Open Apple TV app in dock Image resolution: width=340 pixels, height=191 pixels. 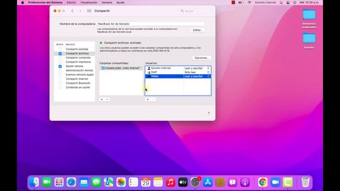coord(183,182)
